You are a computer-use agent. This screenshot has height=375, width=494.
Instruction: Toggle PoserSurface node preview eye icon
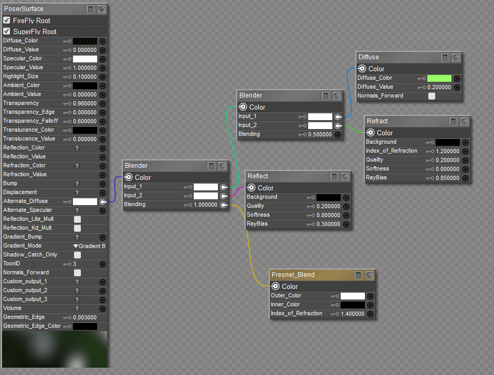tap(101, 9)
